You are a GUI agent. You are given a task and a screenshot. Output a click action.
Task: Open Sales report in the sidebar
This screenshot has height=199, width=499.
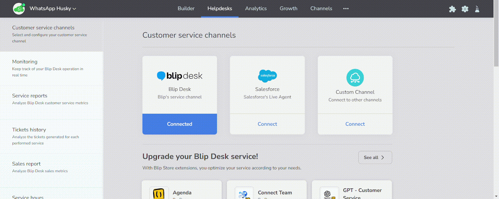pos(51,171)
